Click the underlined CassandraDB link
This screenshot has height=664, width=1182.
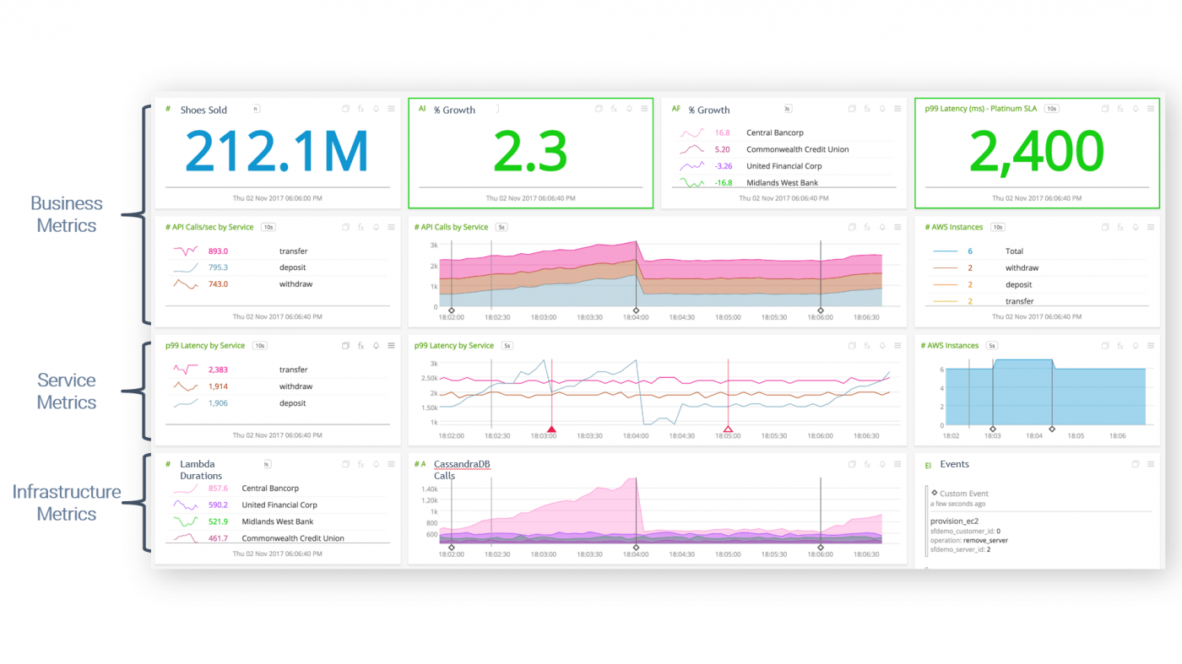click(x=461, y=463)
